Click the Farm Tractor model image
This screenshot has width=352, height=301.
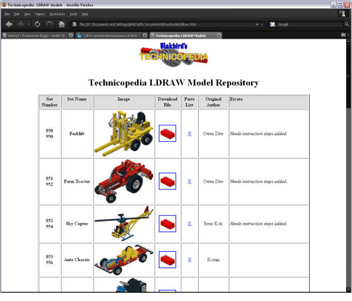click(124, 182)
